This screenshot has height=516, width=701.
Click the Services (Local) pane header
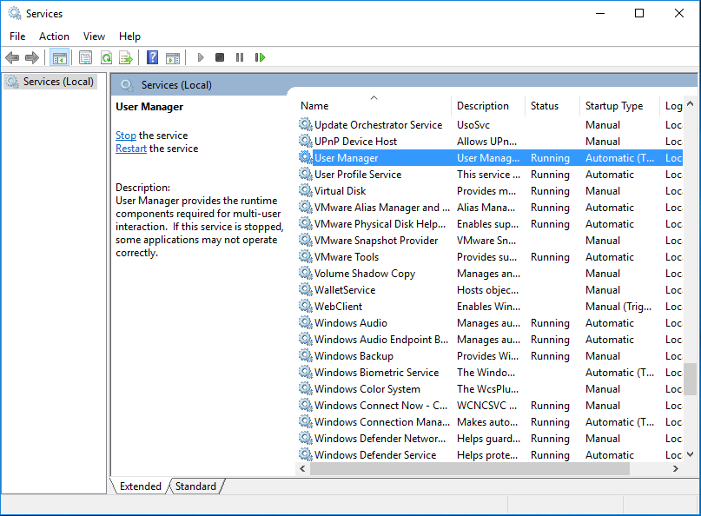click(176, 85)
